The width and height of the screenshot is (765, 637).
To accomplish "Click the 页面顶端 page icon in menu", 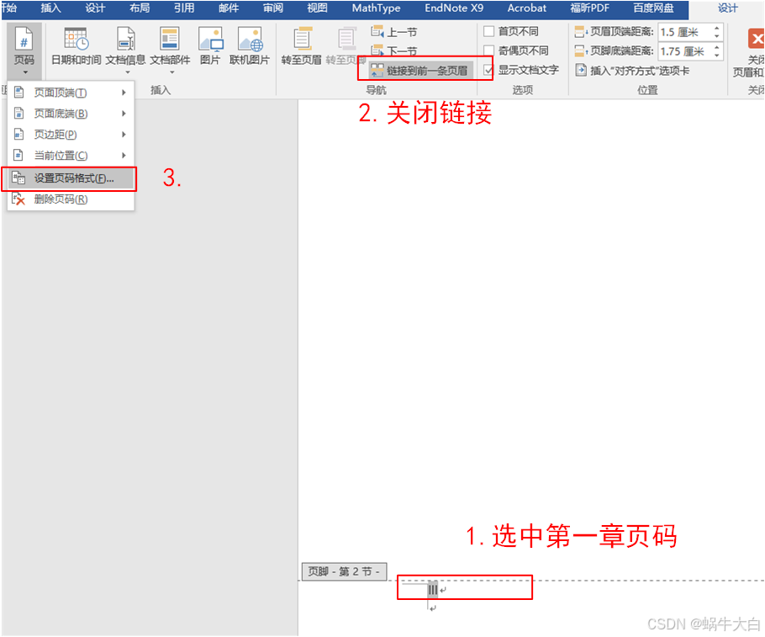I will [18, 93].
